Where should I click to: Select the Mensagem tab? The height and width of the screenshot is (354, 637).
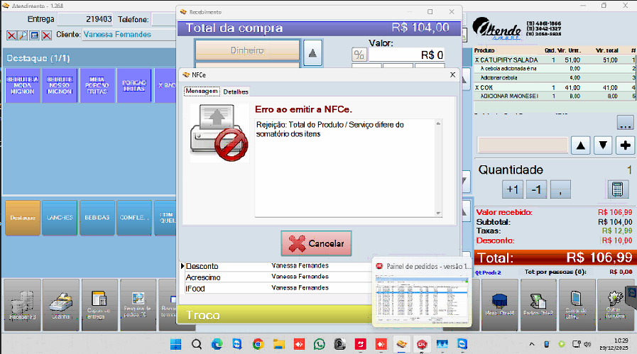click(x=202, y=91)
